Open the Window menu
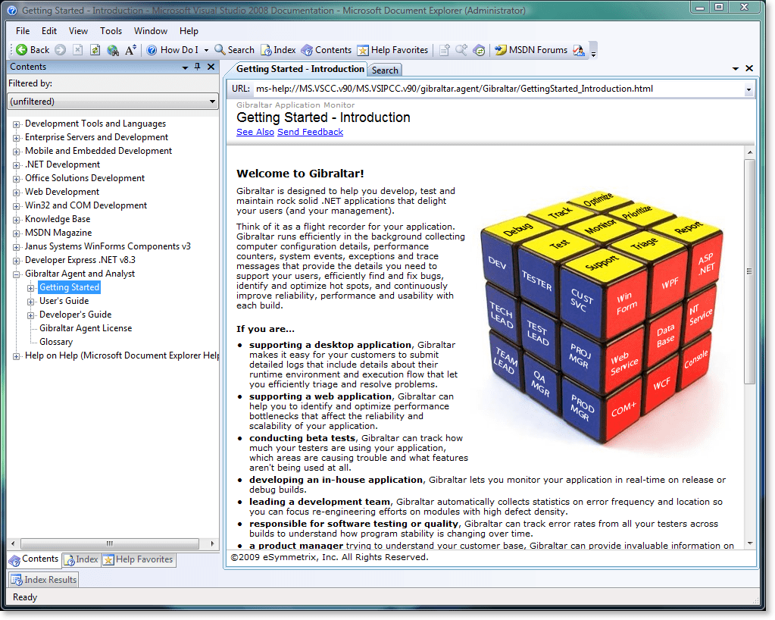This screenshot has height=620, width=775. 151,30
